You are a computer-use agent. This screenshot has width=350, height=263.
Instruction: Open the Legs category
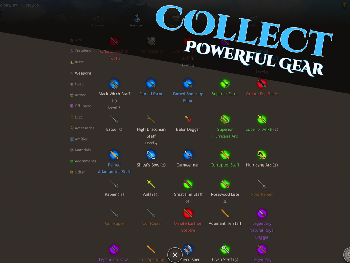76,117
